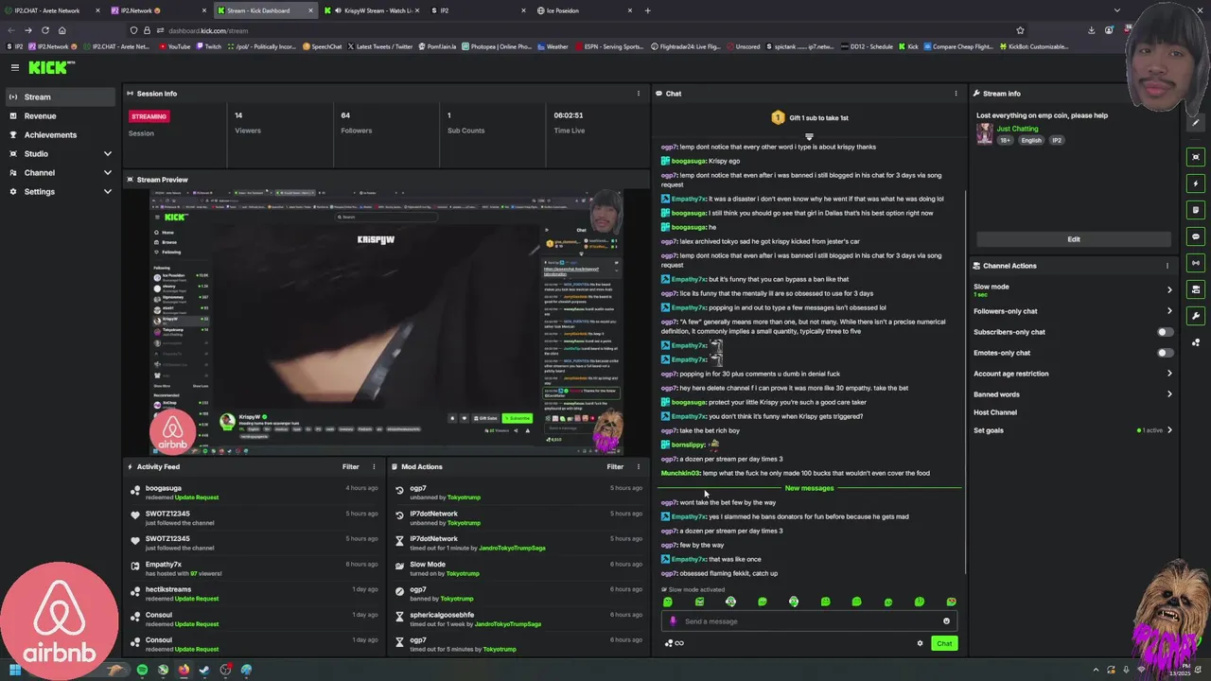Reload the browser page
The width and height of the screenshot is (1211, 681).
click(x=44, y=30)
